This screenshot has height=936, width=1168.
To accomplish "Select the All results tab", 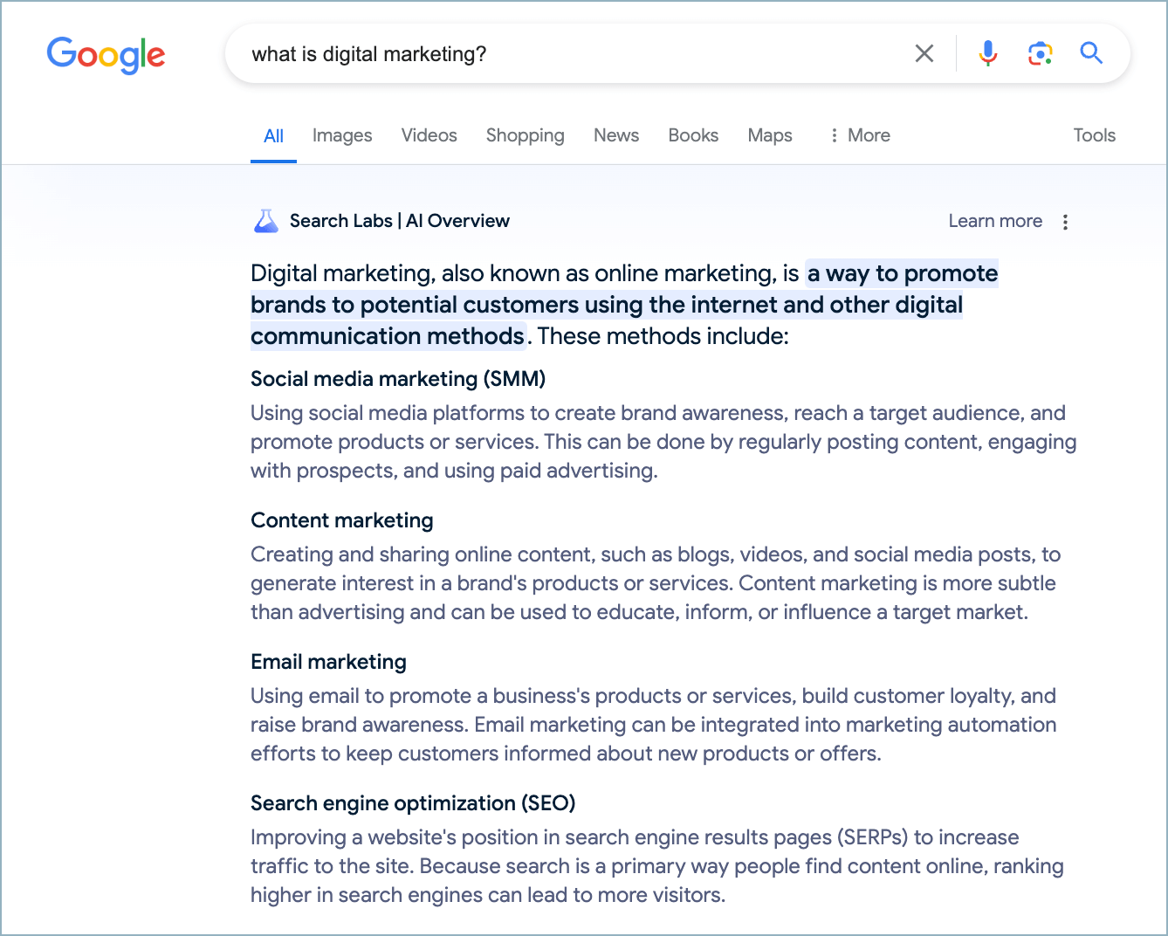I will tap(273, 136).
